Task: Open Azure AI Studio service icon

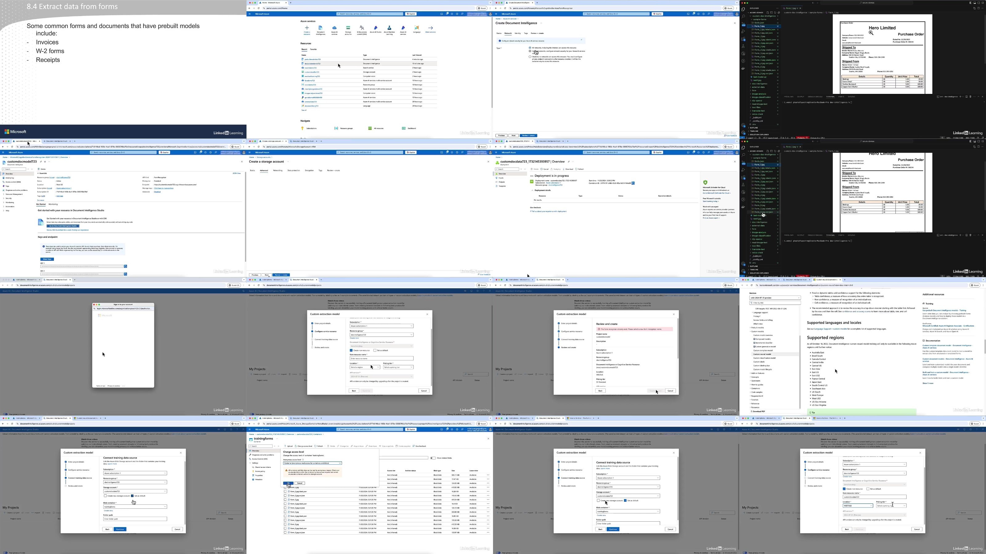Action: [x=376, y=27]
